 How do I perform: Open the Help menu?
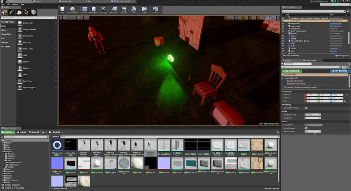tap(23, 4)
